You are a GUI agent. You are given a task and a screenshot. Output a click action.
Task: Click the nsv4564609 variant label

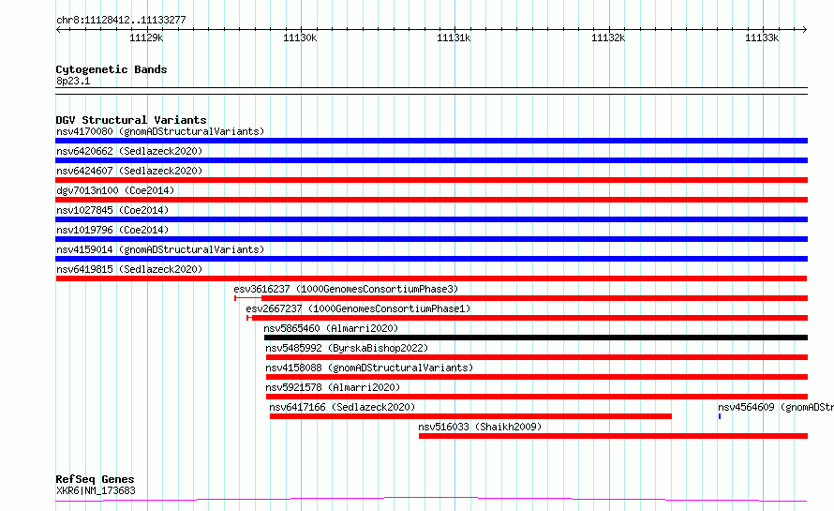776,407
